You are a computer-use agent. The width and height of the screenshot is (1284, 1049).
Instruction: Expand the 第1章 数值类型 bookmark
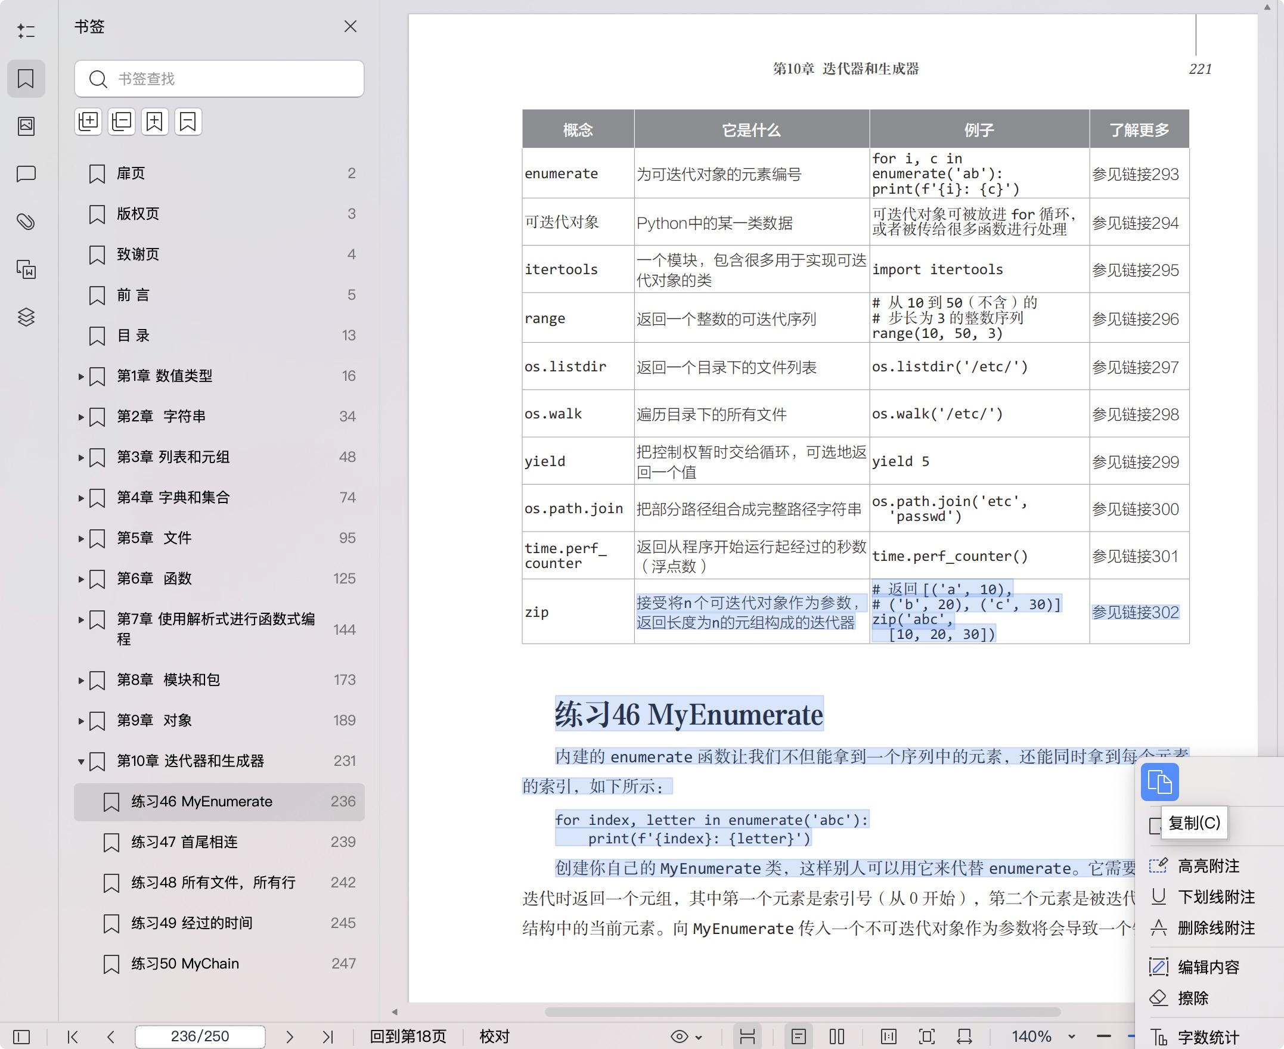tap(80, 377)
